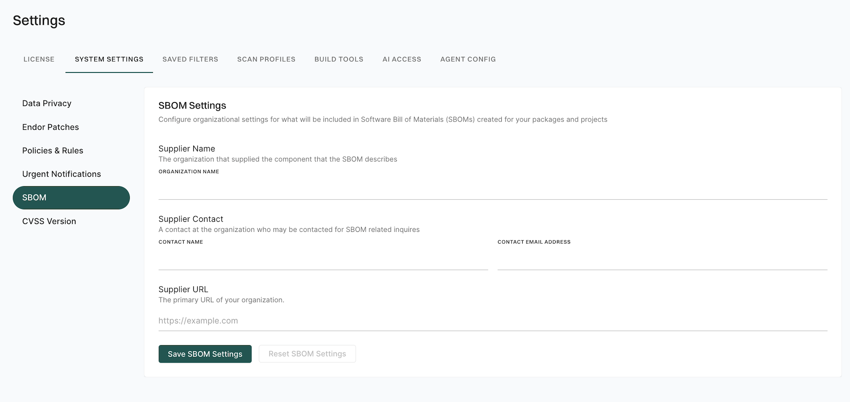Open CVSS Version settings
Screen dimensions: 850x402
coord(49,221)
